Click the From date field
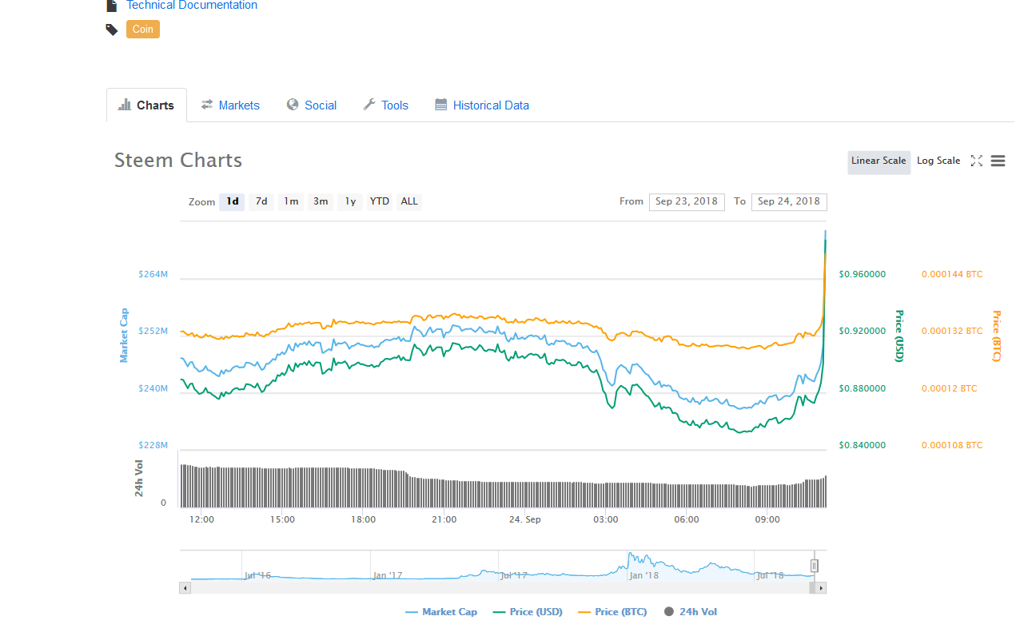This screenshot has height=628, width=1020. point(687,201)
